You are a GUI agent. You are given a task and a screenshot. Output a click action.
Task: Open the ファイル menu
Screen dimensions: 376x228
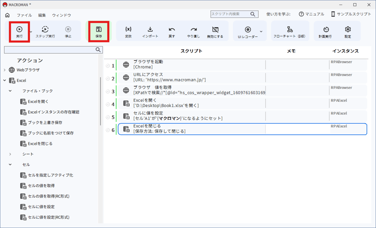coord(24,15)
